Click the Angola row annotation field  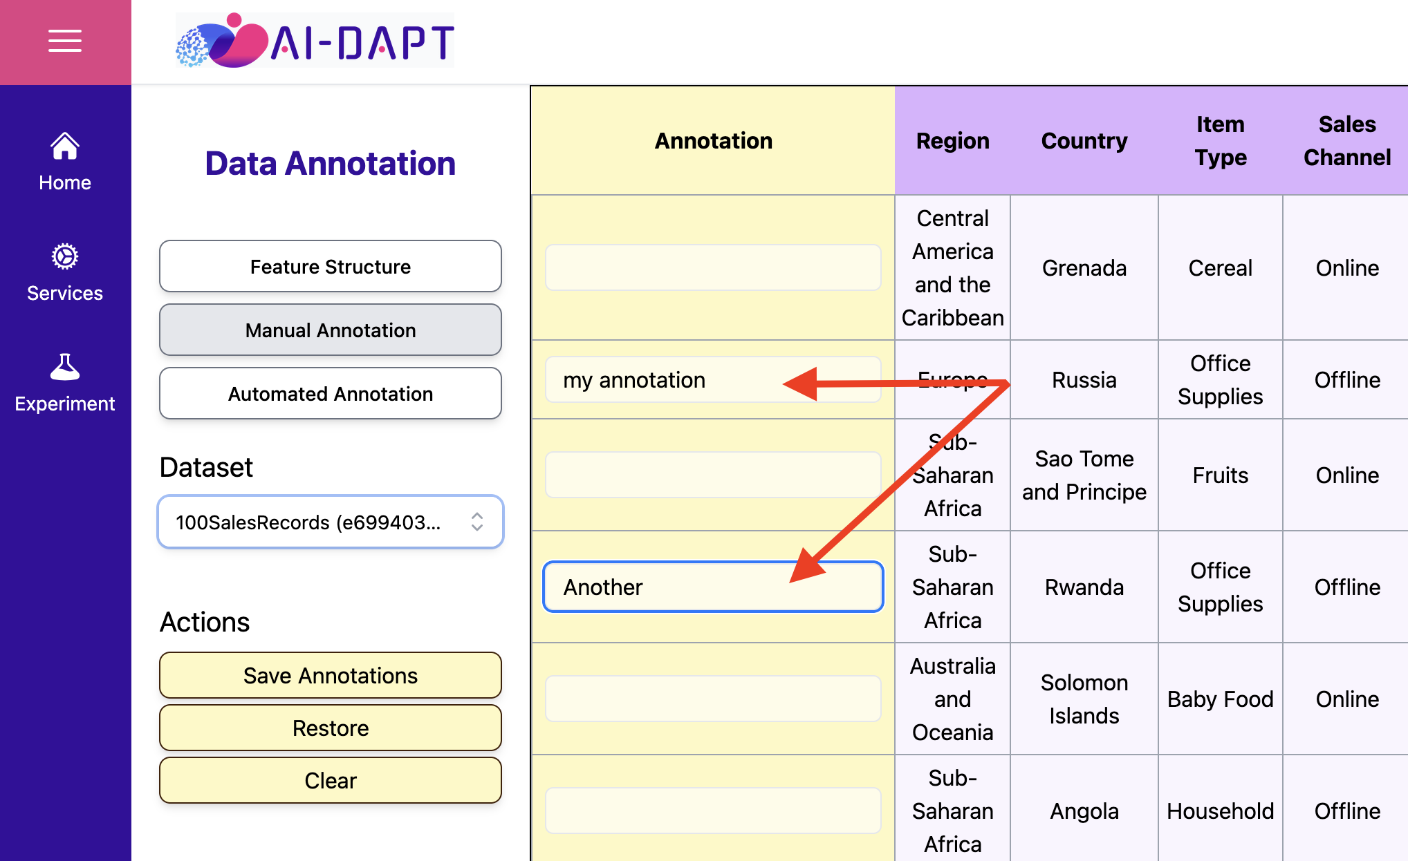713,811
